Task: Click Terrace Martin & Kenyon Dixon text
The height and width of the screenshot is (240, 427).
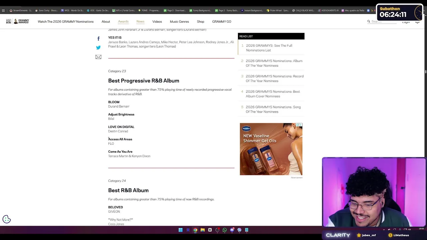Action: pyautogui.click(x=129, y=156)
